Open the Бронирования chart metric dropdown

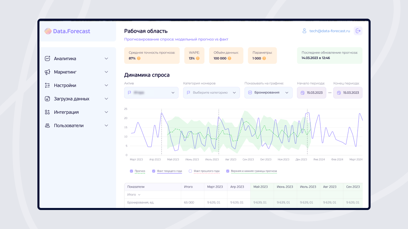point(268,93)
